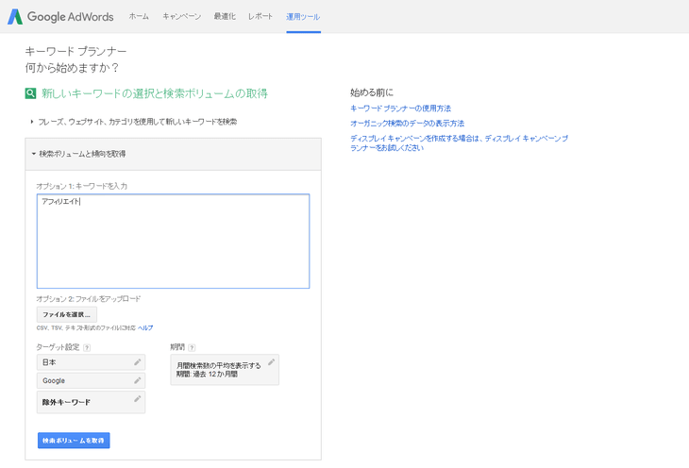The width and height of the screenshot is (689, 468).
Task: Edit the 月間検索数の平均 date range box
Action: click(225, 370)
